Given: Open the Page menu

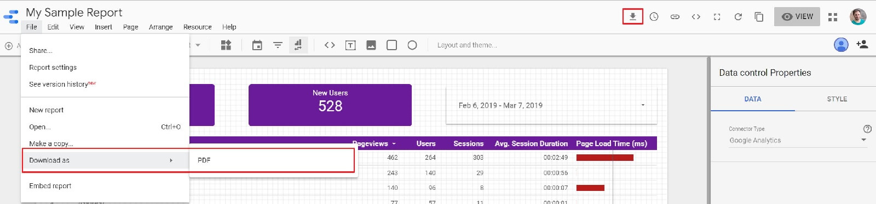Looking at the screenshot, I should [130, 27].
